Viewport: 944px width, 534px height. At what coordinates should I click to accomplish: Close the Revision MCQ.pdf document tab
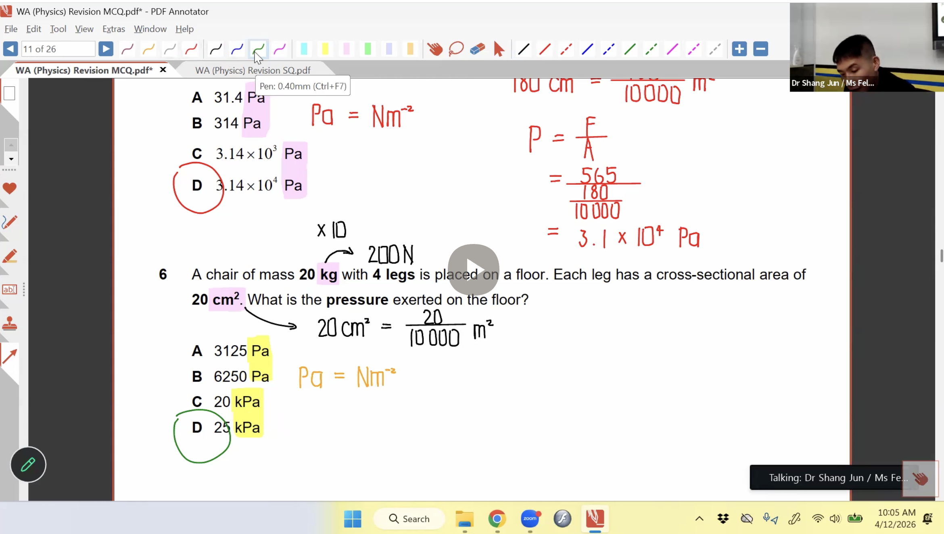point(163,70)
